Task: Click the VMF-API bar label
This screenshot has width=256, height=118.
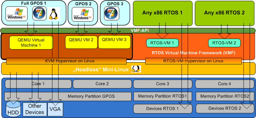Action: pyautogui.click(x=139, y=30)
